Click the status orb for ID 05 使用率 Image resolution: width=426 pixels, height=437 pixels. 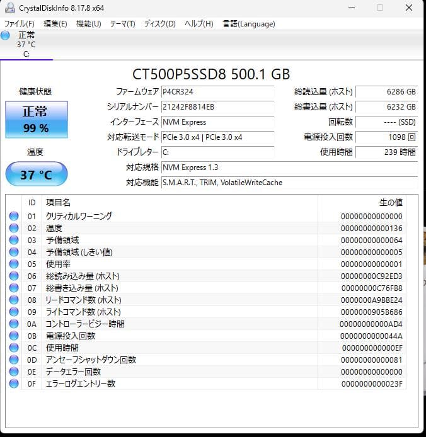pos(14,264)
